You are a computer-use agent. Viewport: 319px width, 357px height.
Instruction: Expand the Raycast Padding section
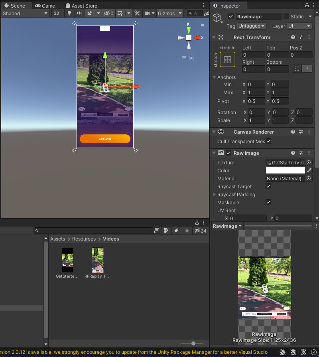click(215, 194)
